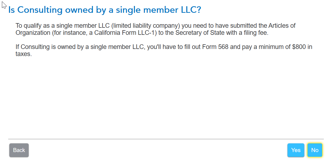Click the "$800" minimum tax amount
This screenshot has width=332, height=167.
299,47
